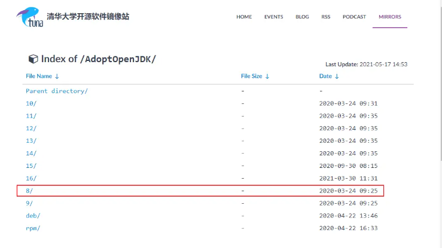Click the Chinese site title text
The width and height of the screenshot is (442, 248).
pyautogui.click(x=87, y=16)
